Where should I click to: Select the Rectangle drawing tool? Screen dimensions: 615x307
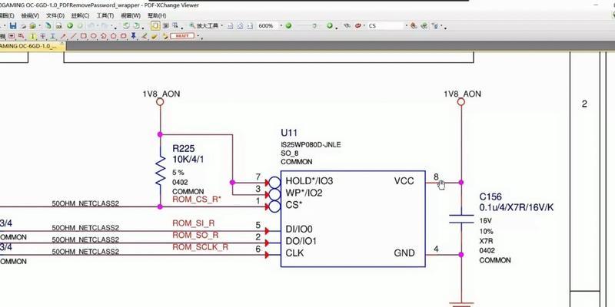coord(84,36)
